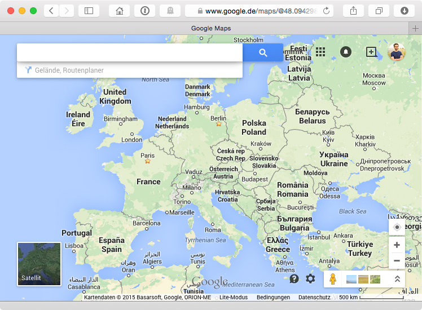The width and height of the screenshot is (422, 310).
Task: Click the share-plus add icon
Action: (x=371, y=52)
